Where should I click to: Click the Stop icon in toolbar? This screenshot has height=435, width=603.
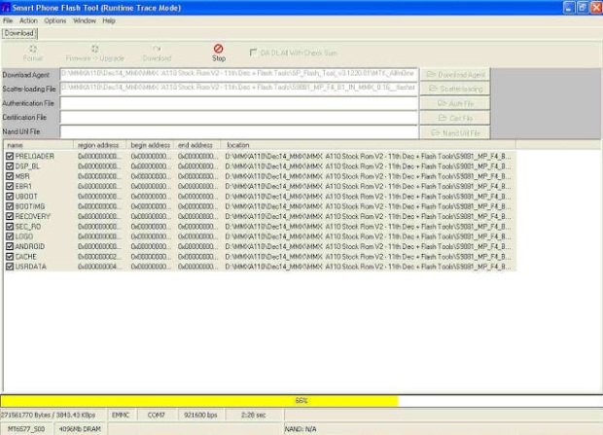pos(219,49)
